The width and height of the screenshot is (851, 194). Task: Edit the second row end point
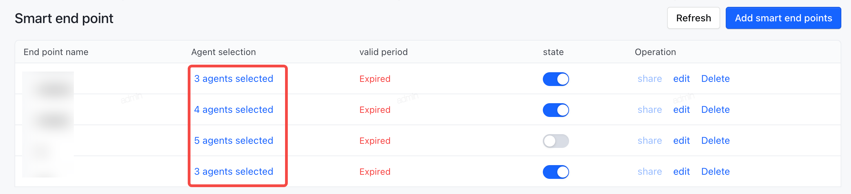pyautogui.click(x=682, y=110)
